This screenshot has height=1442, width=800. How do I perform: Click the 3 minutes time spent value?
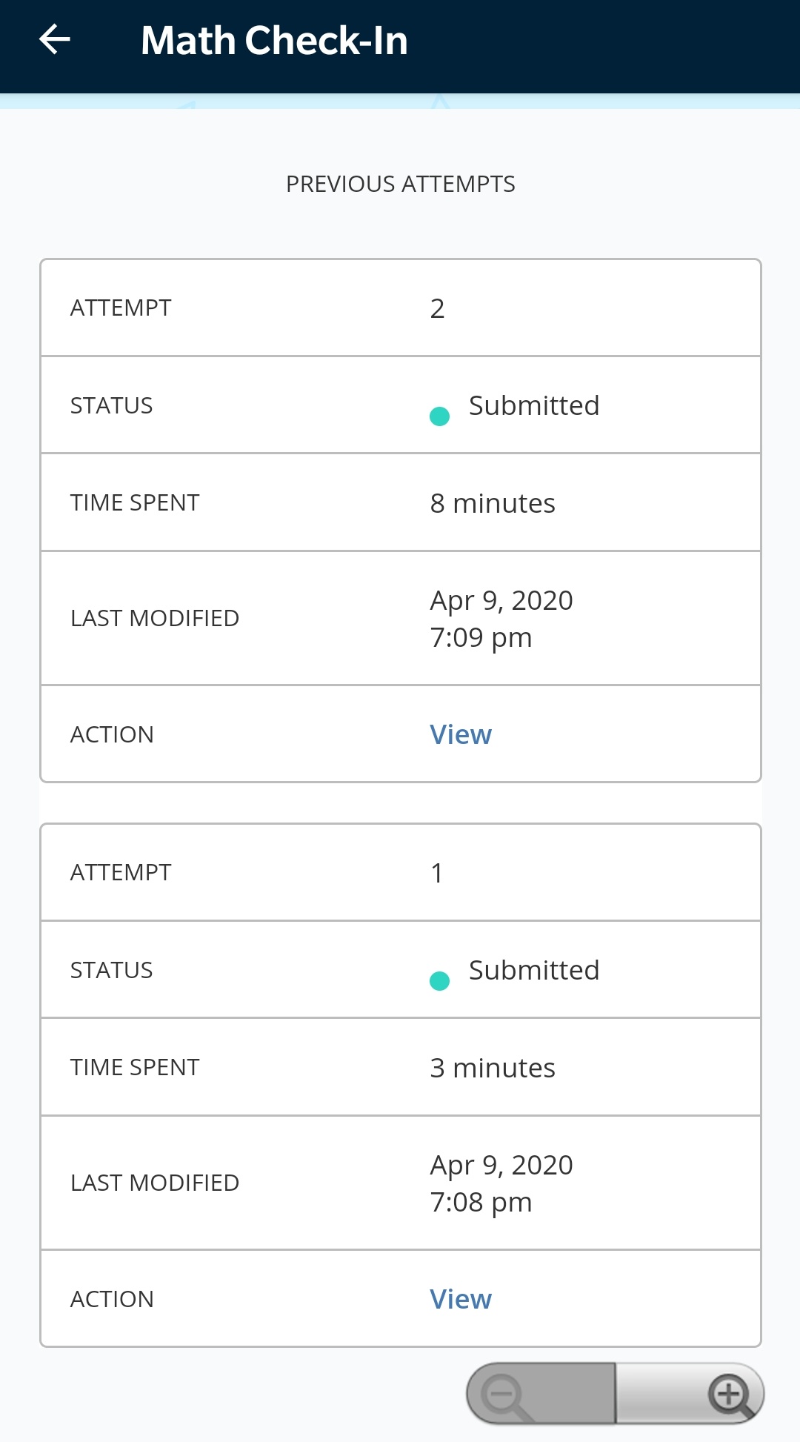coord(493,1069)
